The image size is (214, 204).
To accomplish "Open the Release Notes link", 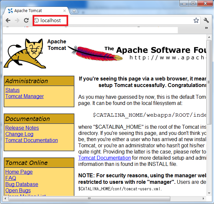I will pos(22,128).
